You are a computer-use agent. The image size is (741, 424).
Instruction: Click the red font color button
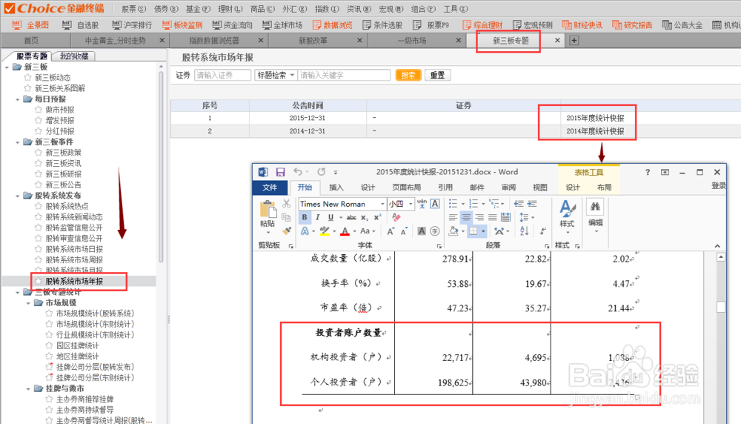coord(345,231)
